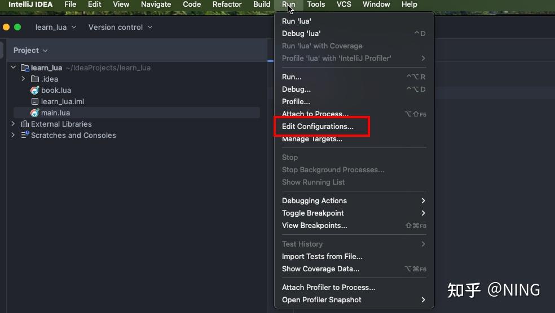555x313 pixels.
Task: Open the VCS menu
Action: [x=343, y=5]
